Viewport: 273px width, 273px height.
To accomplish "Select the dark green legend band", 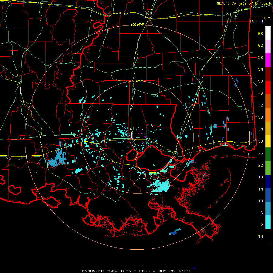I will tap(268, 154).
